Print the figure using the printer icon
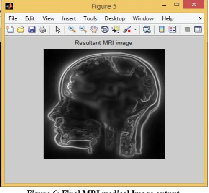The image size is (209, 193). pos(42,29)
